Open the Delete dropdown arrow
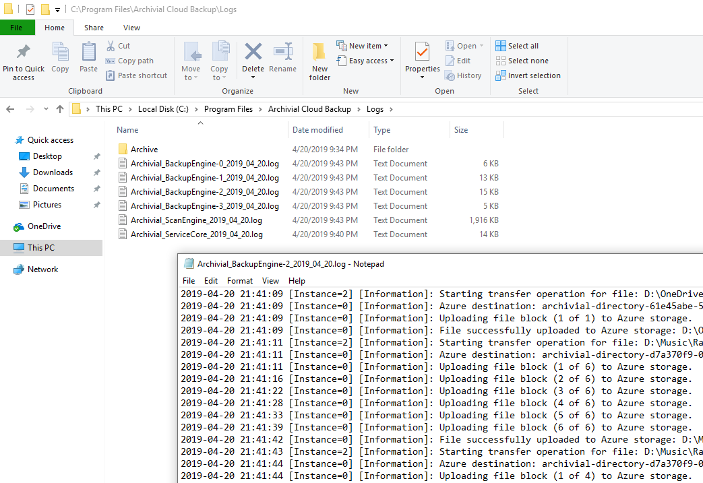This screenshot has width=703, height=483. (x=253, y=77)
